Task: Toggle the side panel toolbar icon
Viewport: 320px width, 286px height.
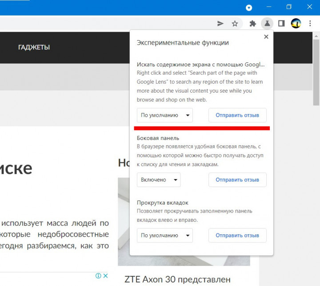Action: 281,24
